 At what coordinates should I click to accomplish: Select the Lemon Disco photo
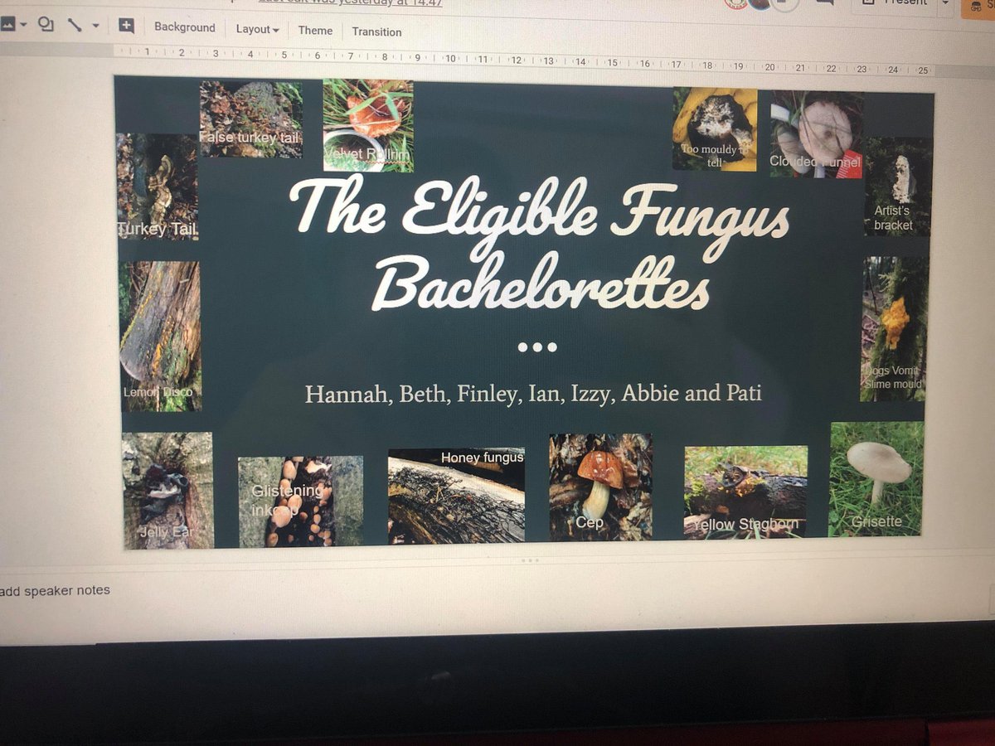point(160,337)
